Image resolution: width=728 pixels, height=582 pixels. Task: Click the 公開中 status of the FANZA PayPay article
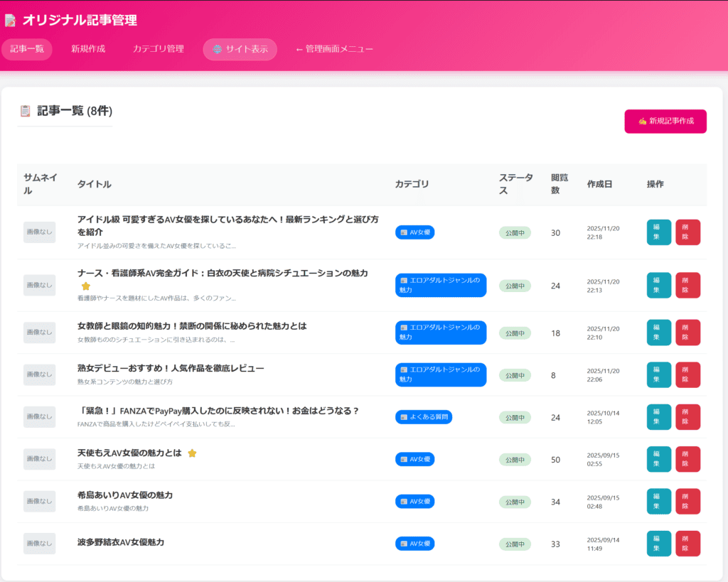tap(515, 417)
